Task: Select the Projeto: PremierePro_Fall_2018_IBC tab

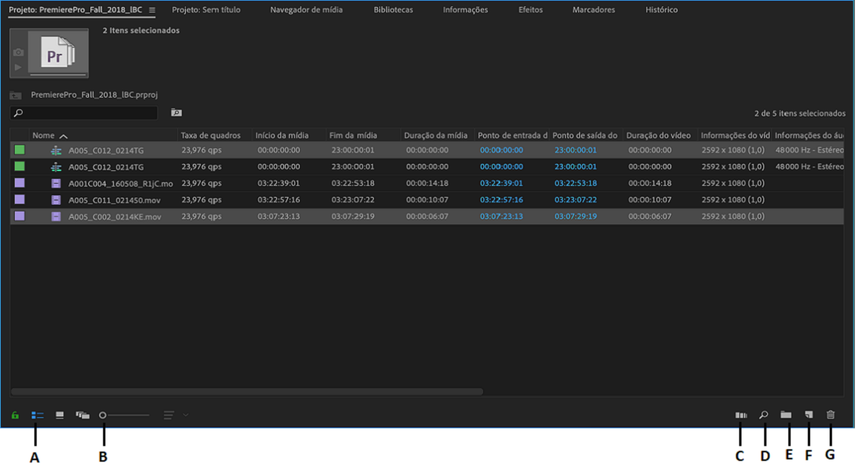Action: [x=76, y=10]
